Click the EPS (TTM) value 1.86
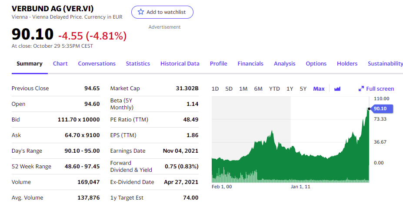Image resolution: width=403 pixels, height=210 pixels. 192,135
